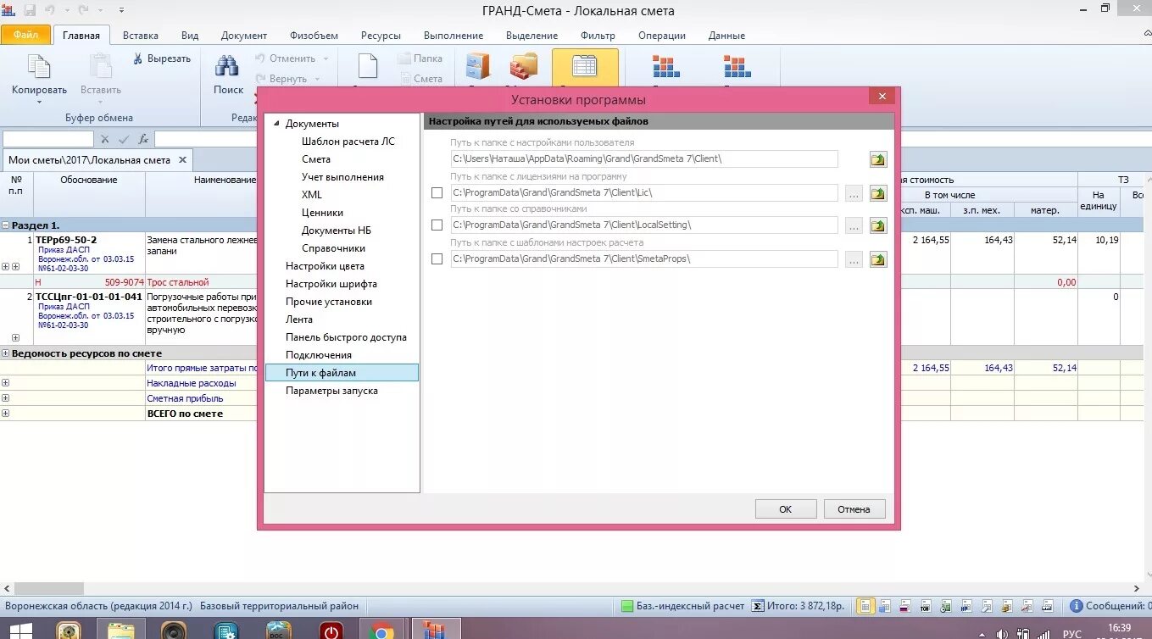Select Подключения in settings tree
This screenshot has height=639, width=1152.
tap(319, 355)
